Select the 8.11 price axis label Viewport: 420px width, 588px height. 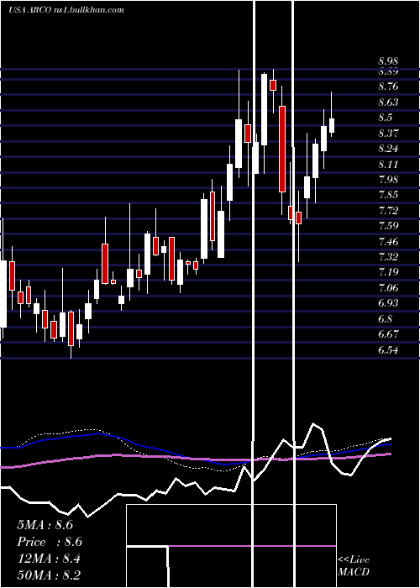point(388,164)
